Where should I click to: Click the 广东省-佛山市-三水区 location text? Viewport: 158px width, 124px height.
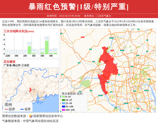tap(16, 65)
